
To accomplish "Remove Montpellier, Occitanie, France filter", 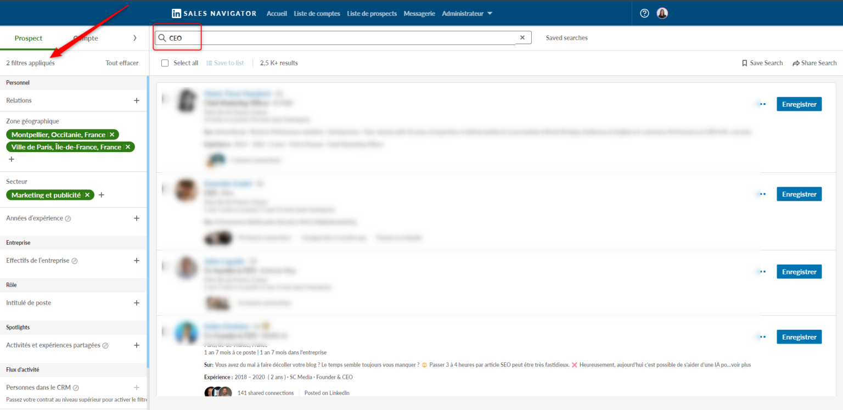I will point(112,134).
